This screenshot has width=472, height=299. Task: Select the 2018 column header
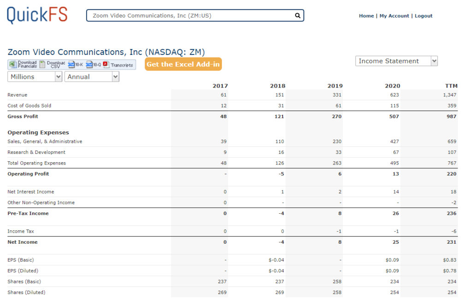[277, 86]
